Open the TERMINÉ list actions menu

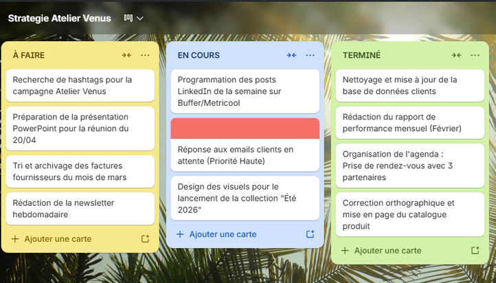(475, 55)
